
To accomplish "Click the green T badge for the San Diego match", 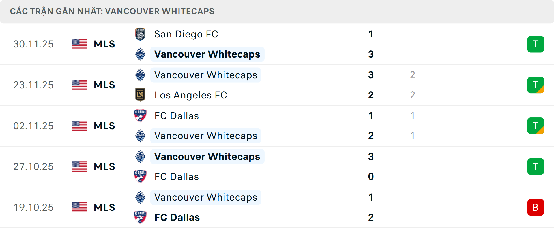I will [x=536, y=44].
